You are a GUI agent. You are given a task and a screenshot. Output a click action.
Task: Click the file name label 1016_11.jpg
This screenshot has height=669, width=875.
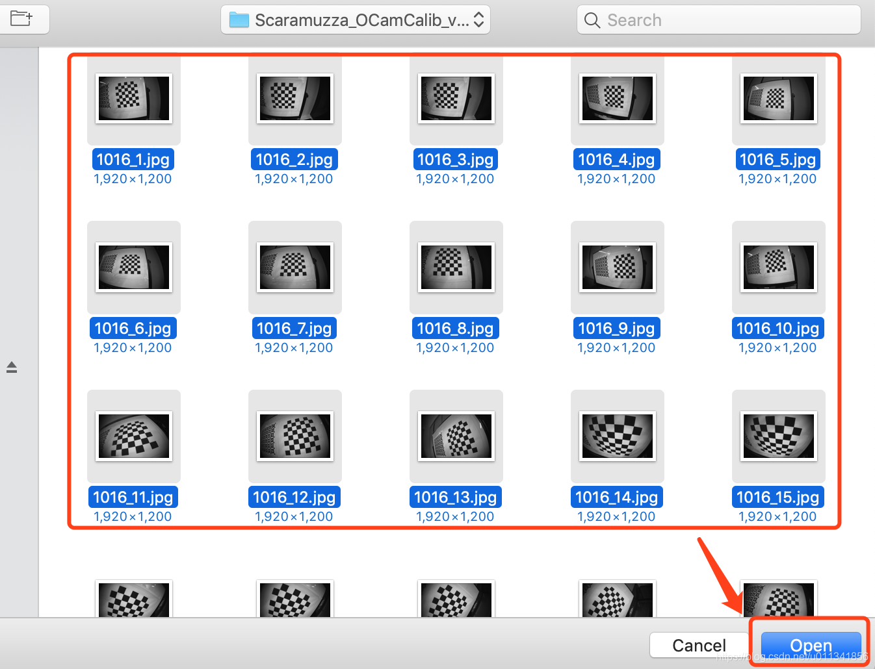point(133,497)
